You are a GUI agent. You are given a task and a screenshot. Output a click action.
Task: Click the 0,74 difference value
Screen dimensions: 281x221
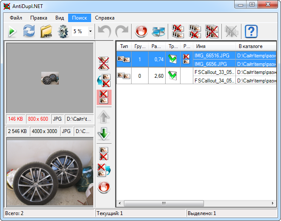[159, 59]
